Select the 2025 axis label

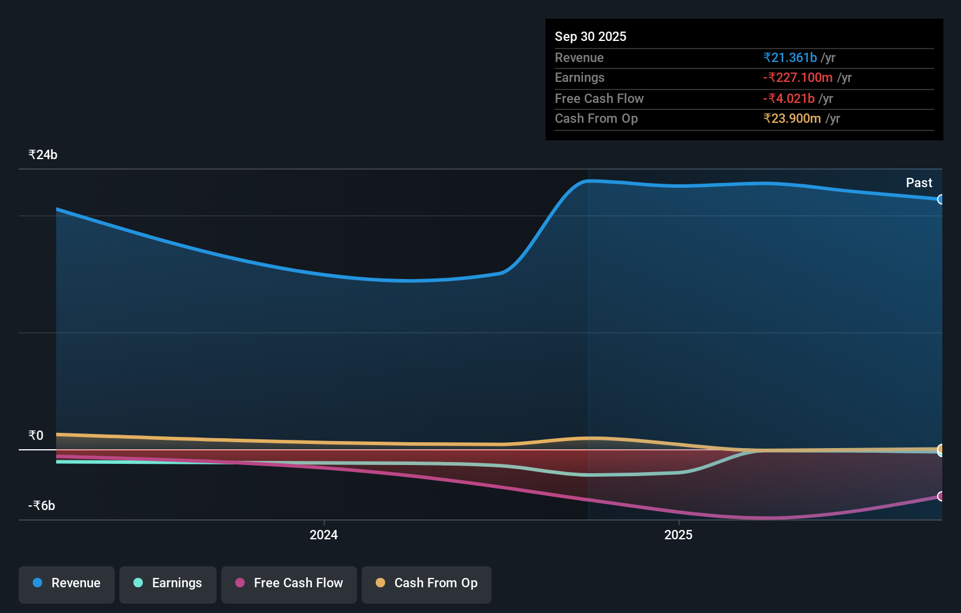[x=678, y=534]
